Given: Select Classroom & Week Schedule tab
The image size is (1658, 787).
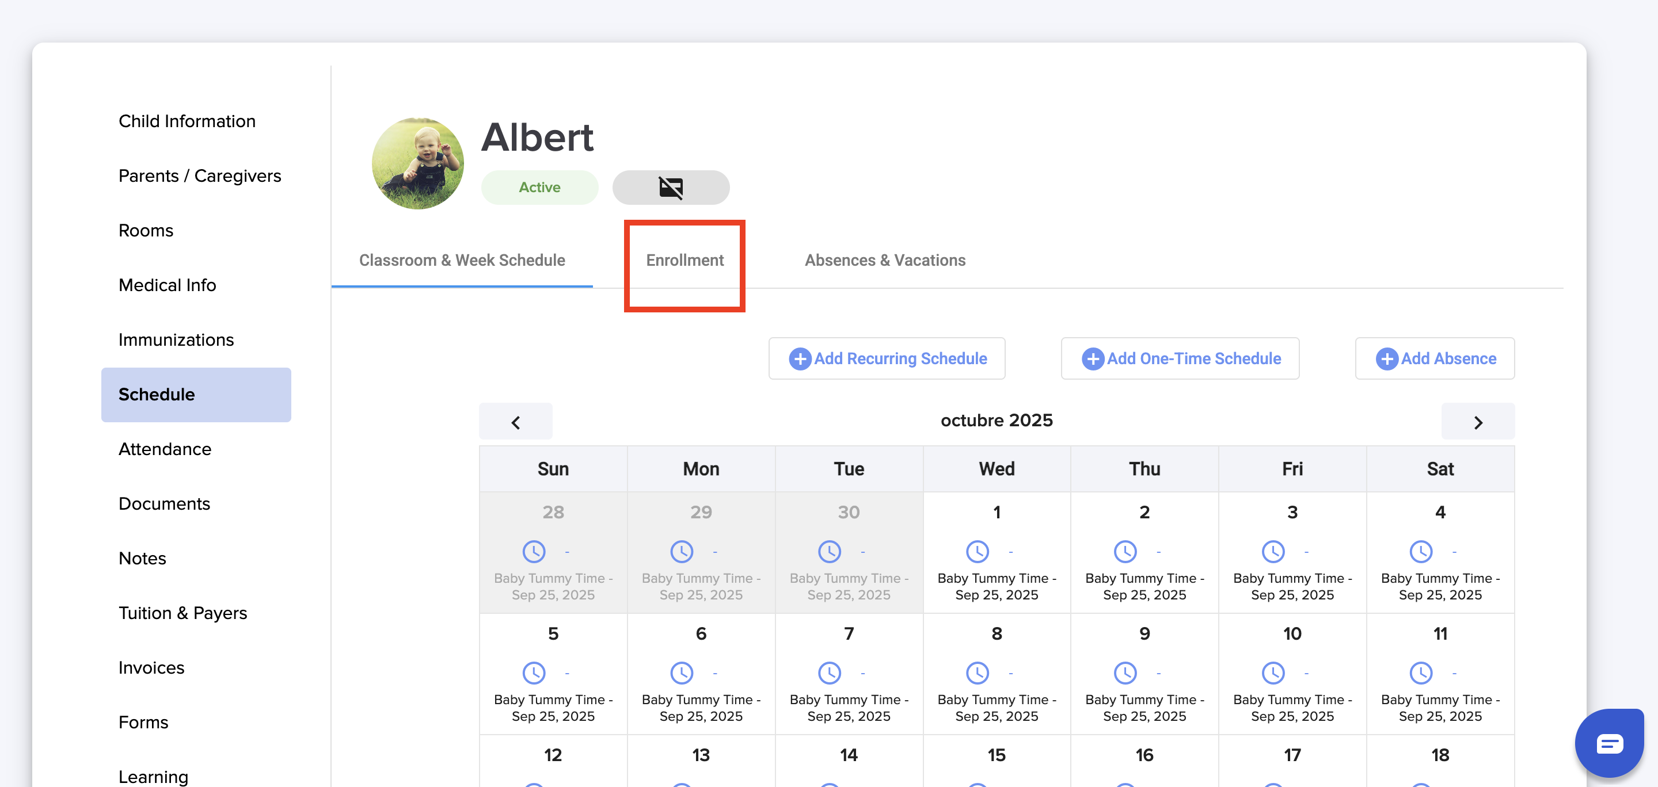Looking at the screenshot, I should point(462,261).
